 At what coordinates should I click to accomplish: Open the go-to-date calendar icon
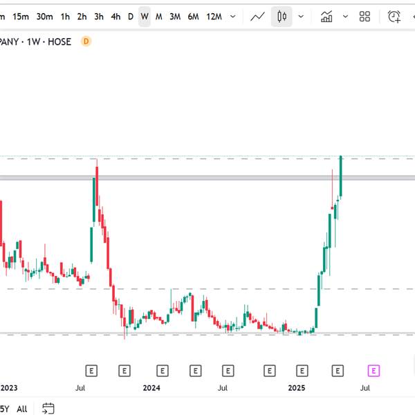pyautogui.click(x=48, y=408)
